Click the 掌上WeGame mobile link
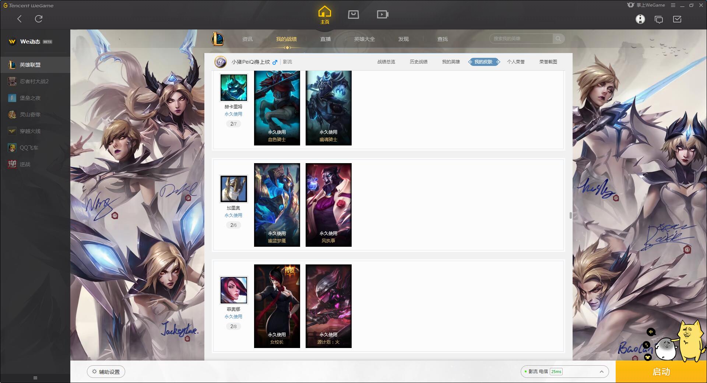 point(646,5)
